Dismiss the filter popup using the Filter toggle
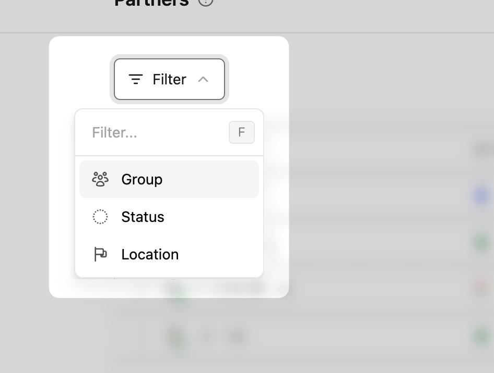Viewport: 494px width, 373px height. (169, 79)
